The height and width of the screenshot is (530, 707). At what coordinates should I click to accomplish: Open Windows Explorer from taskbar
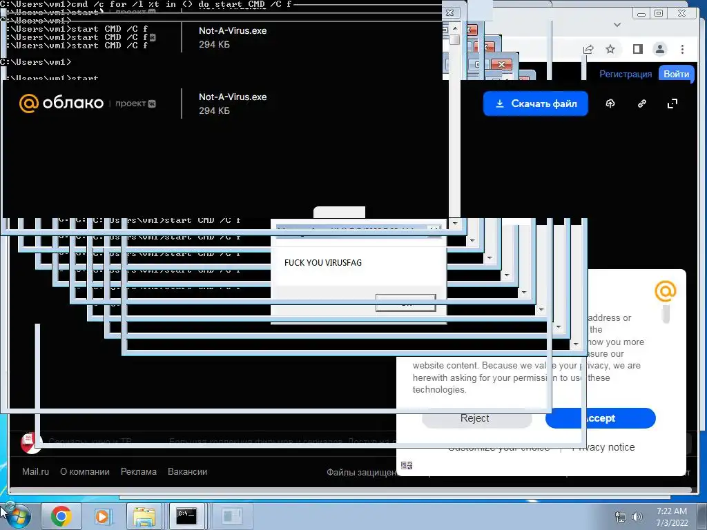[x=144, y=516]
